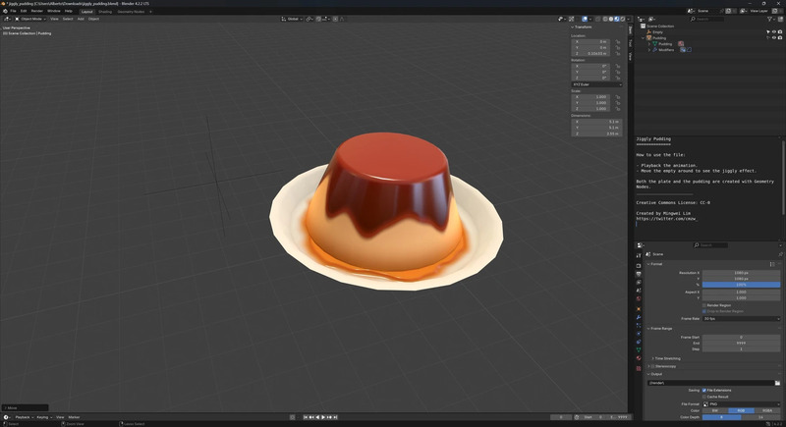Click the output folder browse icon
Image resolution: width=786 pixels, height=427 pixels.
pos(777,383)
